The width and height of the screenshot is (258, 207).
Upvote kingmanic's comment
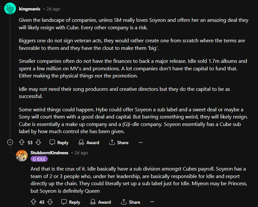click(x=22, y=143)
